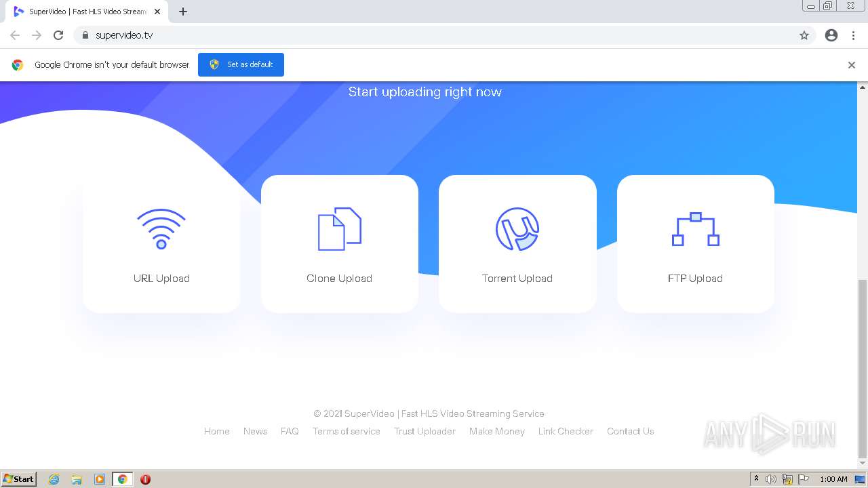Viewport: 868px width, 488px height.
Task: Open the FTP Upload network icon
Action: point(695,229)
